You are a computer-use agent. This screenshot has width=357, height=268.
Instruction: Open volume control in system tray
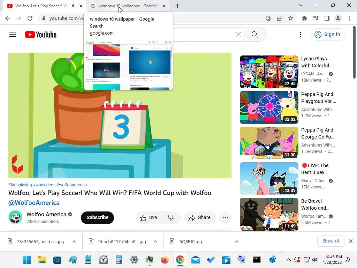tap(315, 260)
